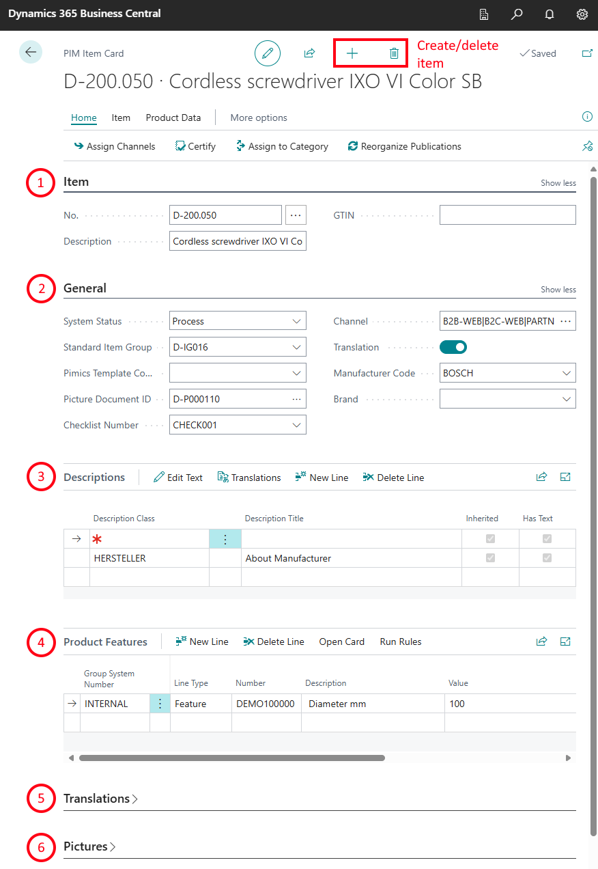
Task: Click the Value cell showing 100
Action: click(x=511, y=704)
